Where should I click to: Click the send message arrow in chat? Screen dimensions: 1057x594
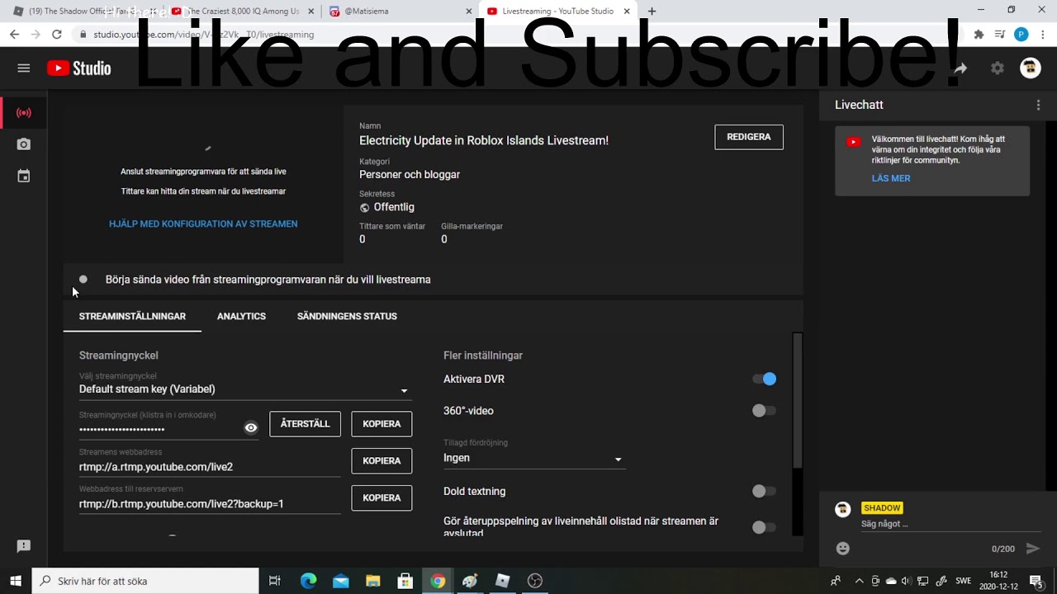point(1032,548)
